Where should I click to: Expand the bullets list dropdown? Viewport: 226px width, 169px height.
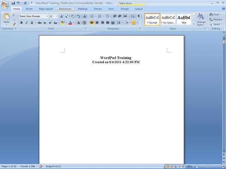95,16
